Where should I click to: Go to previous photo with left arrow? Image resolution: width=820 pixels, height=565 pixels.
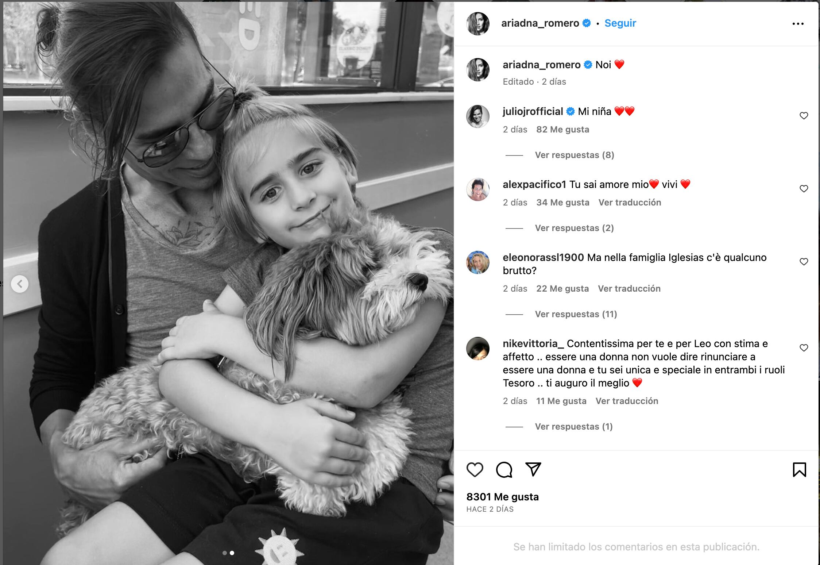(20, 284)
